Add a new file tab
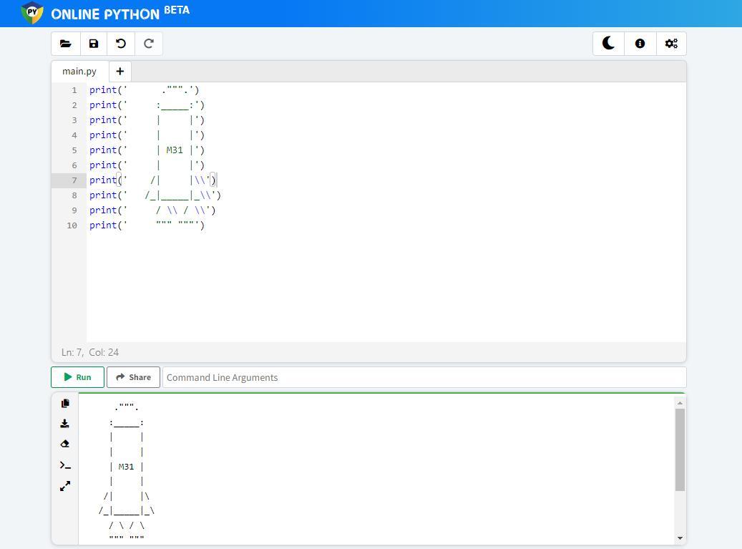The image size is (742, 549). click(x=119, y=72)
